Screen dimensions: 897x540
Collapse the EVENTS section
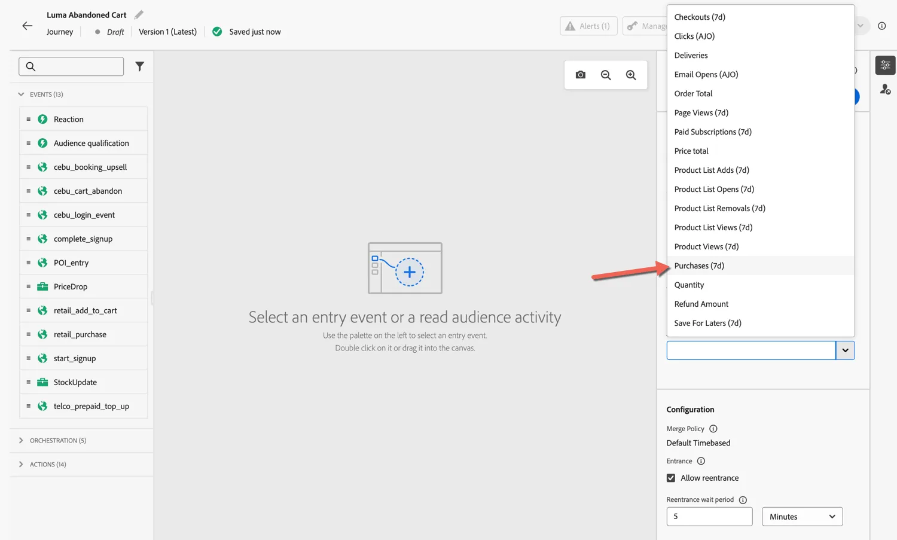(21, 94)
